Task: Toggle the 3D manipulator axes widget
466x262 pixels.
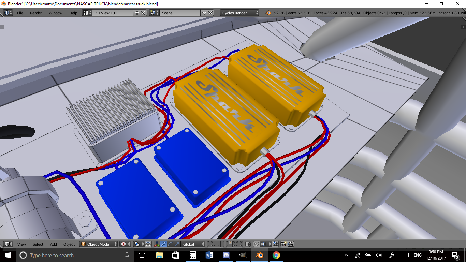Action: tap(157, 244)
